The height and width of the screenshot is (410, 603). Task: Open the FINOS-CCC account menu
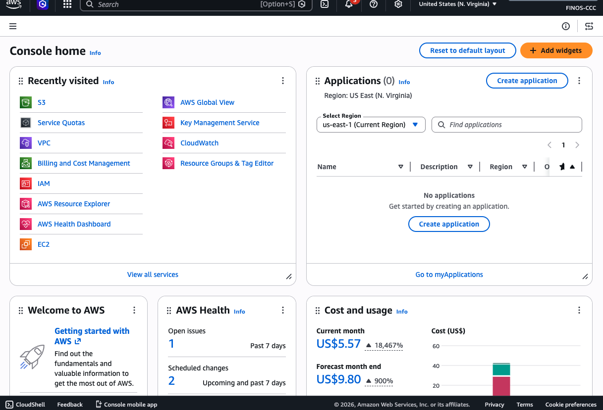click(581, 8)
